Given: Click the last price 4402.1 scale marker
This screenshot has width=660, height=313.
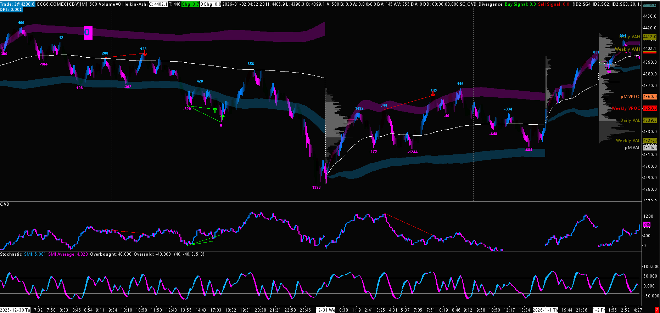Looking at the screenshot, I should pyautogui.click(x=650, y=49).
